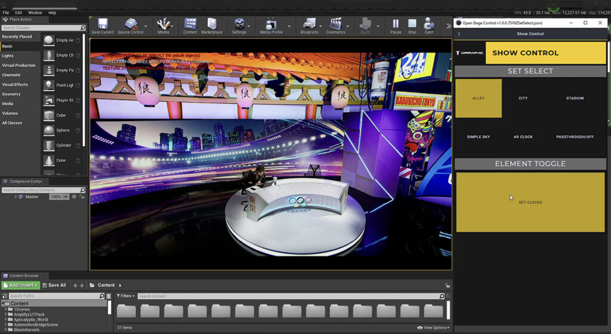Click the Eject toolbar icon
Image resolution: width=611 pixels, height=334 pixels.
429,25
